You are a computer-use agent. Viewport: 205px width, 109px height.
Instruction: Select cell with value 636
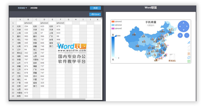pos(60,30)
